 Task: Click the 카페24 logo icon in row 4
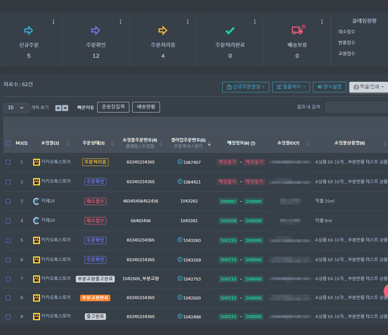[x=36, y=221]
